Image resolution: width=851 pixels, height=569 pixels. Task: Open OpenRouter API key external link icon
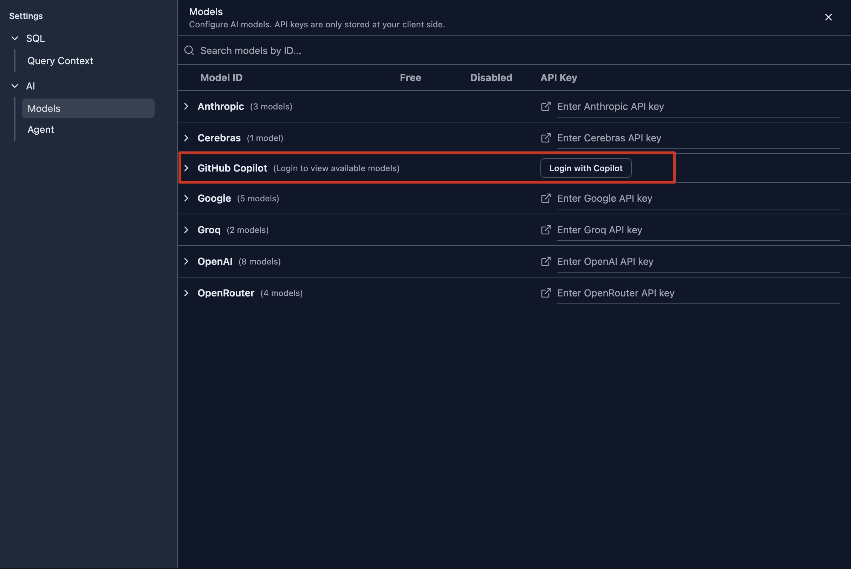click(545, 293)
